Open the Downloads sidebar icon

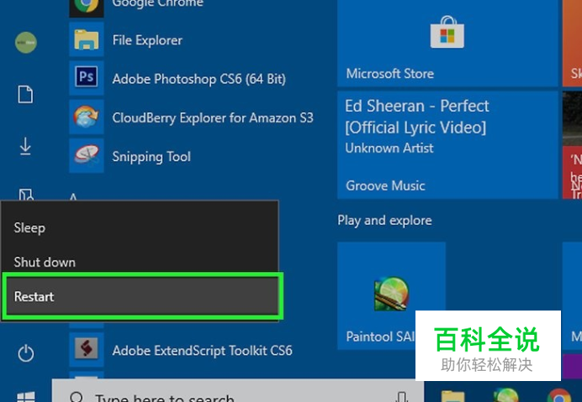[25, 146]
